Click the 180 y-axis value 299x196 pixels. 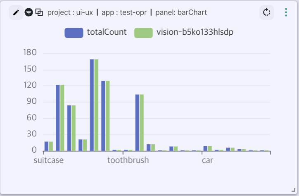[x=30, y=53]
